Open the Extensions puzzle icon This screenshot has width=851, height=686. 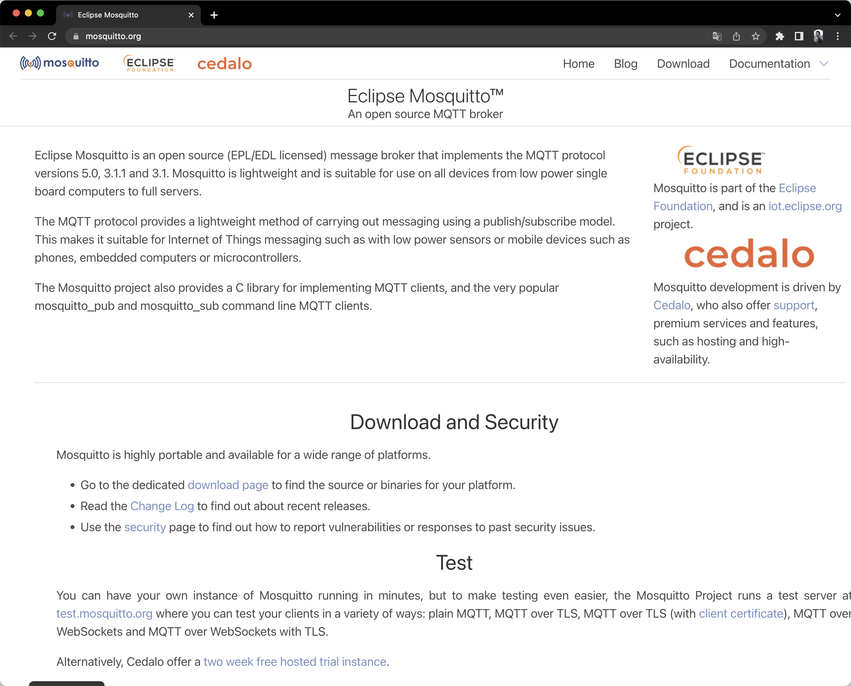tap(780, 36)
